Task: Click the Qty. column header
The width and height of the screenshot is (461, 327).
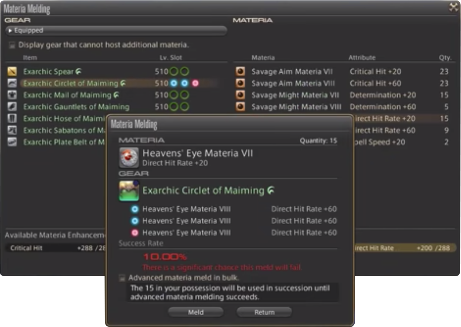Action: click(445, 57)
